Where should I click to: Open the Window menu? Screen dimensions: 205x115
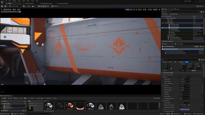coord(14,1)
